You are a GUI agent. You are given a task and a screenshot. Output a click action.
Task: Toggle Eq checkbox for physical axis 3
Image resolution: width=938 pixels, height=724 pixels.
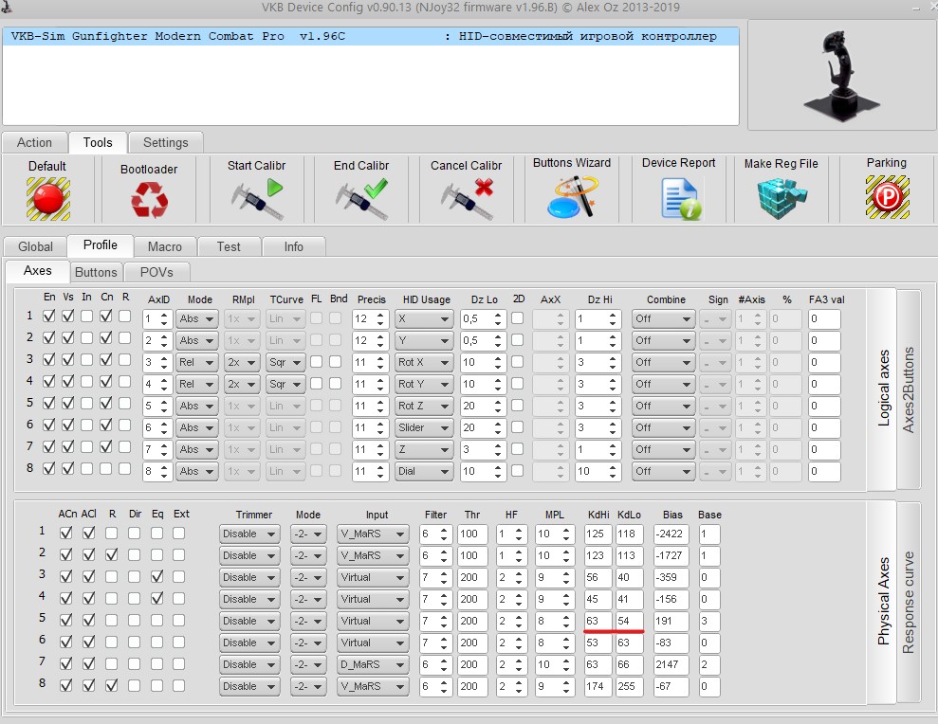click(x=156, y=577)
